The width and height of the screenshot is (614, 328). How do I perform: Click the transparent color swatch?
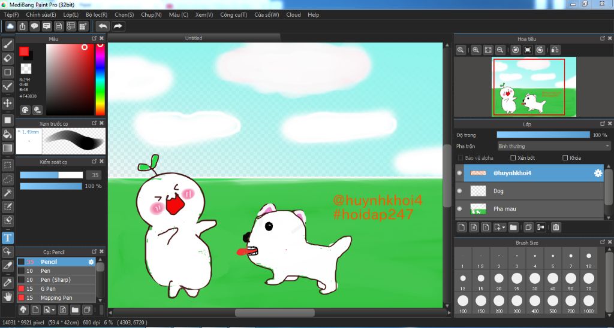point(26,68)
